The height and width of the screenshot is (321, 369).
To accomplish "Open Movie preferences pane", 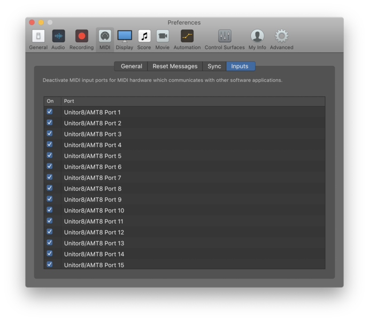I will coord(163,40).
